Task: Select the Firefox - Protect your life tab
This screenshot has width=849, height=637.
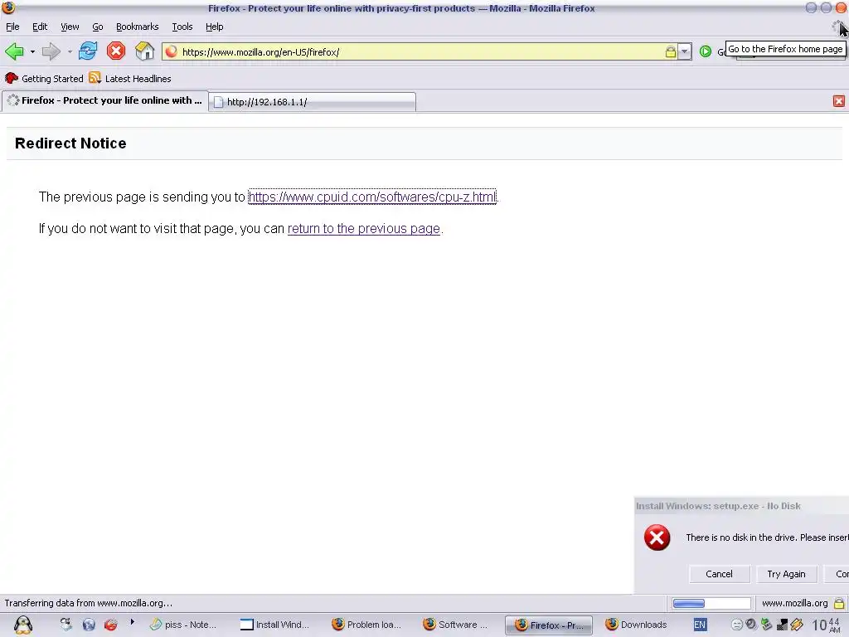Action: [105, 100]
